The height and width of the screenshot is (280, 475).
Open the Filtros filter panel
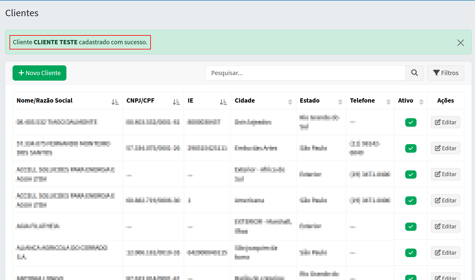point(446,73)
